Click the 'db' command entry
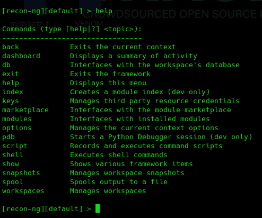Viewport: 262px width, 218px height. 6,65
